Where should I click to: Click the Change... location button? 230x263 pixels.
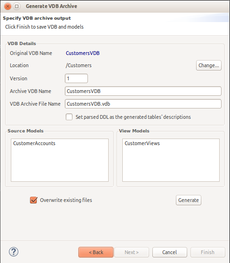209,65
